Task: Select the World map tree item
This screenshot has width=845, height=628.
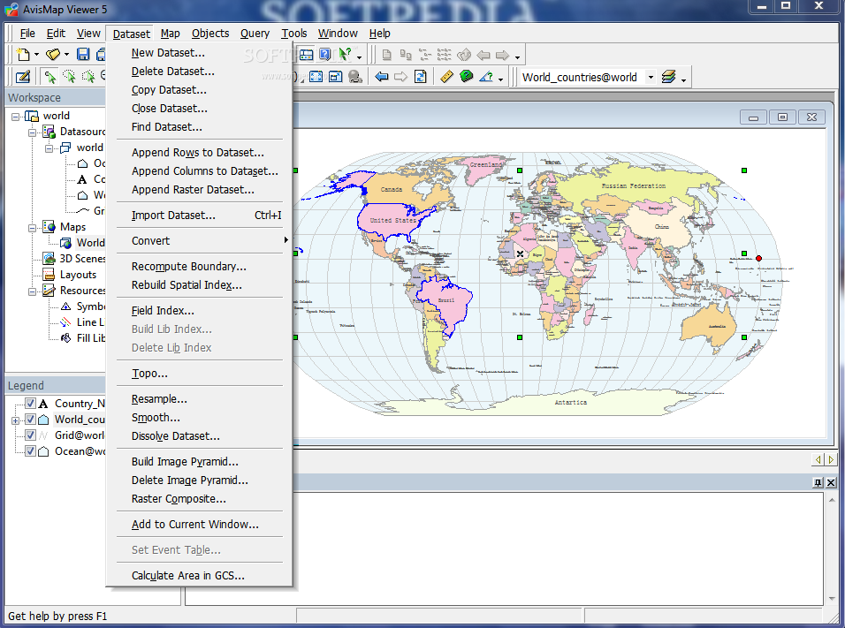Action: click(90, 243)
